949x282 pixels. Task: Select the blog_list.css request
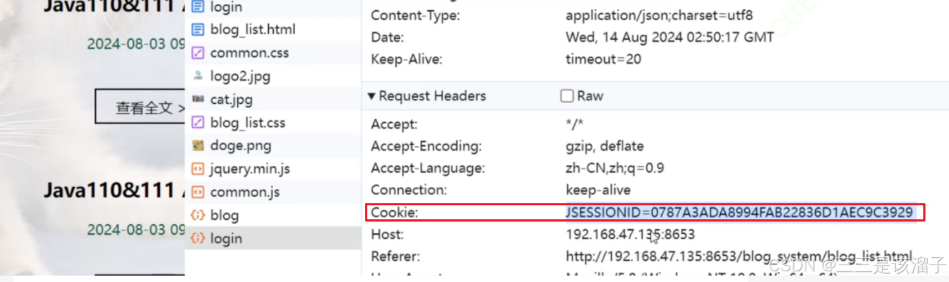pyautogui.click(x=273, y=122)
